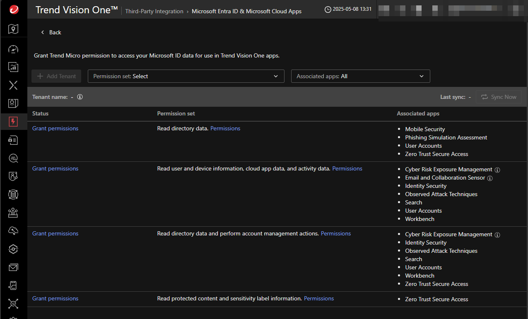Select the crossed X icon in sidebar
This screenshot has height=319, width=528.
[x=13, y=85]
